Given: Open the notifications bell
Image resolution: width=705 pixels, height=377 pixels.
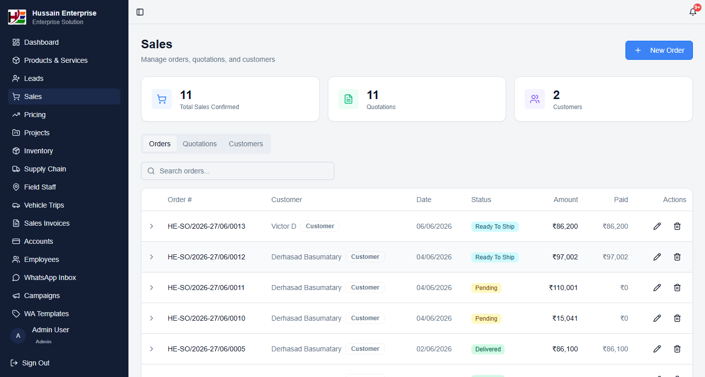Looking at the screenshot, I should coord(693,12).
